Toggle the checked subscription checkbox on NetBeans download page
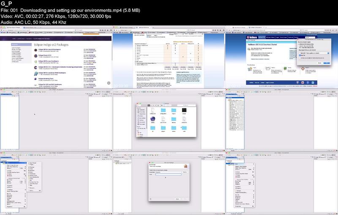 tap(147, 37)
